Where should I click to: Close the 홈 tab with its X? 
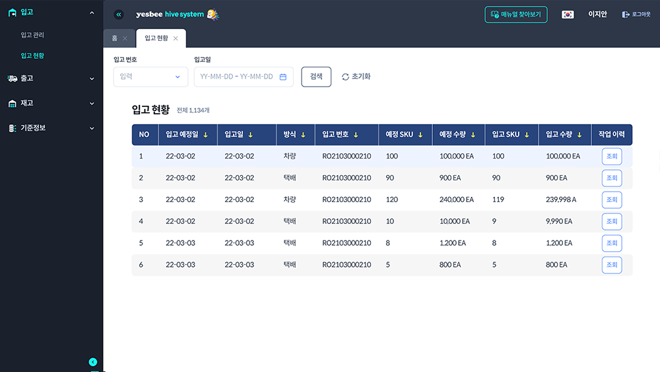point(125,38)
